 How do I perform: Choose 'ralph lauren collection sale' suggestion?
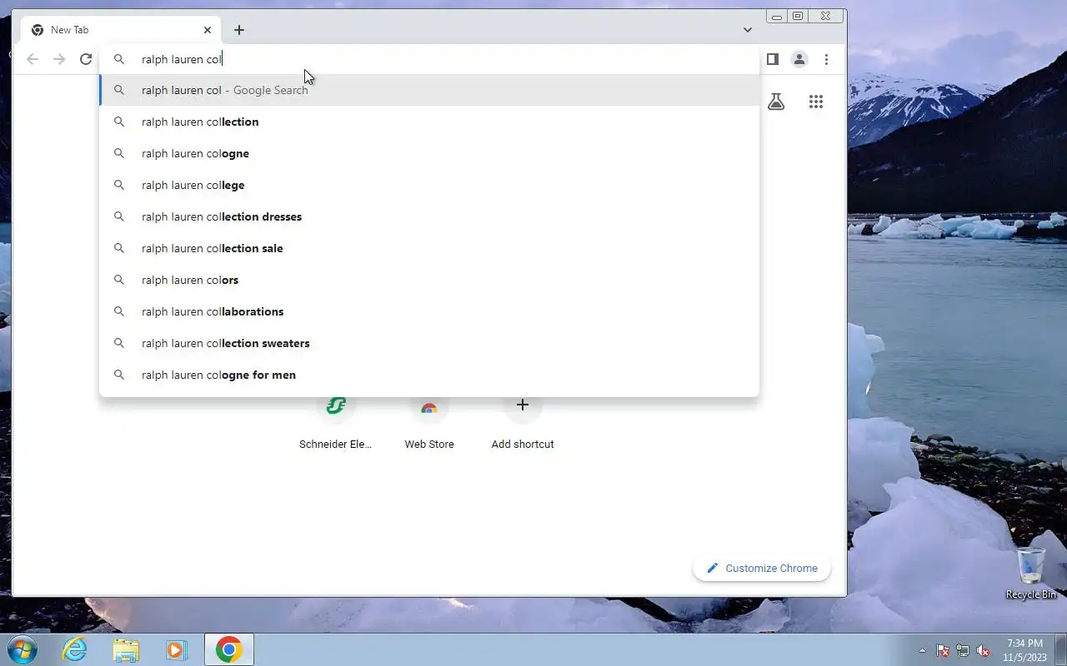click(x=429, y=248)
